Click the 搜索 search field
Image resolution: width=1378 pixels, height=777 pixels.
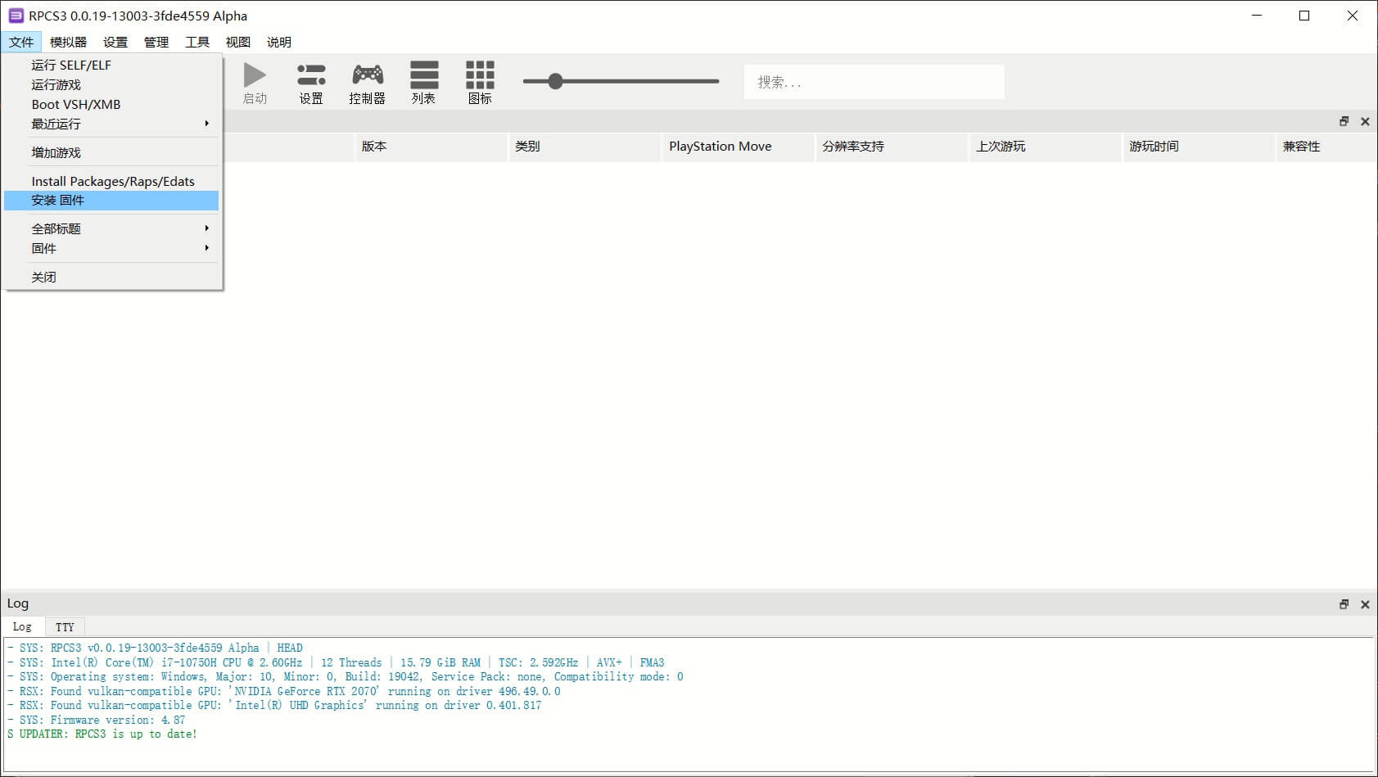[874, 82]
